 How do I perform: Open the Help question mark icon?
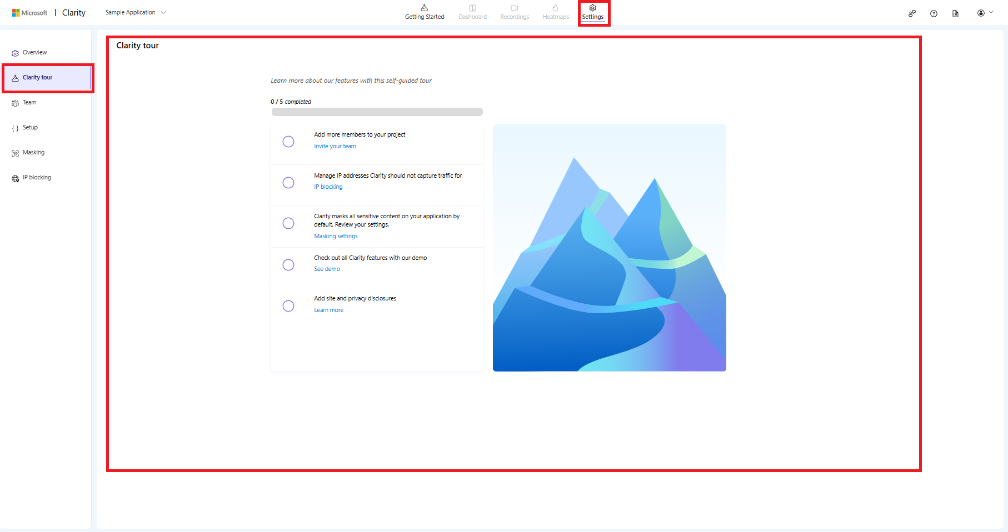(x=934, y=13)
